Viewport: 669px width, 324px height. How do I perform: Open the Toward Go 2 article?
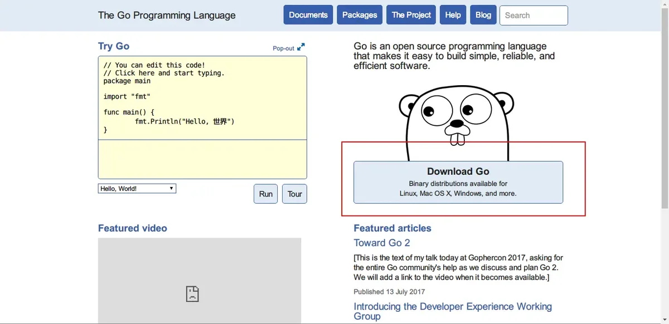click(382, 243)
